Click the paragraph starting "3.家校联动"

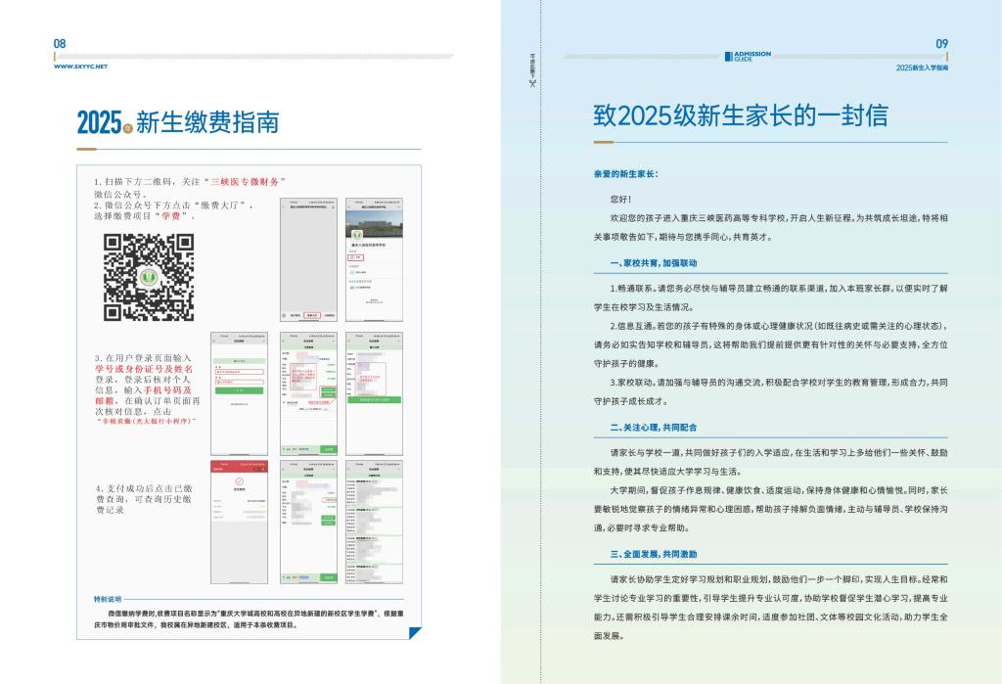click(x=771, y=391)
